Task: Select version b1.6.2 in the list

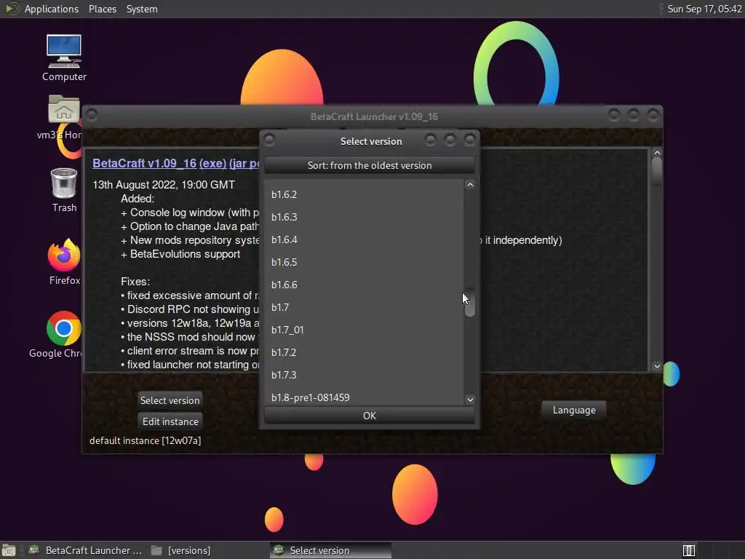Action: pos(364,194)
